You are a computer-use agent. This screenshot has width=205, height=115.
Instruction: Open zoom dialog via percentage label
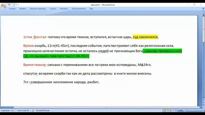coord(181,111)
